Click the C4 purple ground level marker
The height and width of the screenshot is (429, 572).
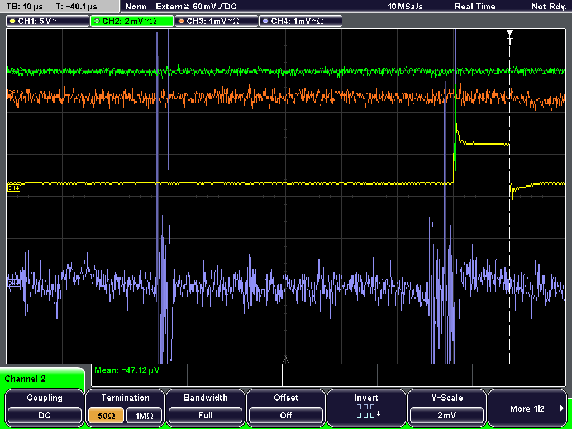(15, 282)
